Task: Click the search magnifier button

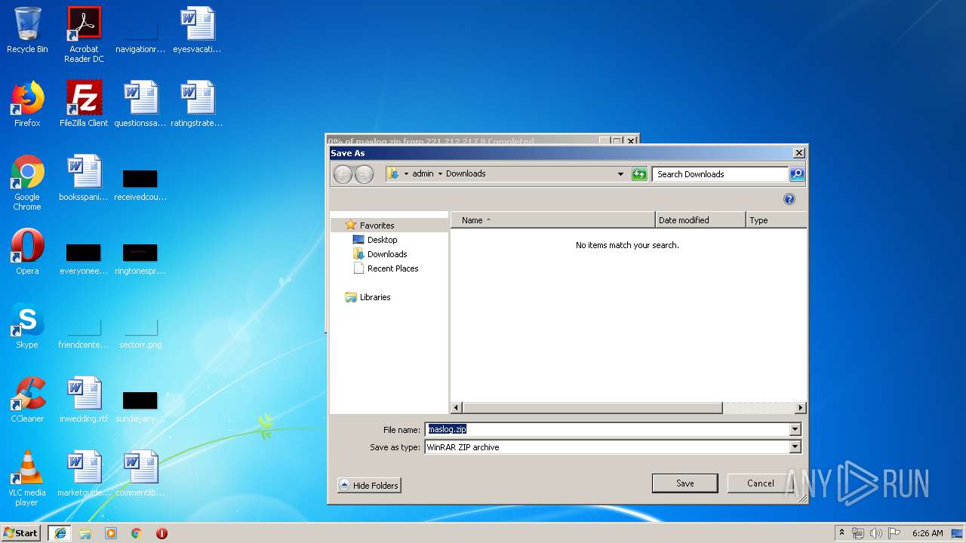Action: (797, 174)
